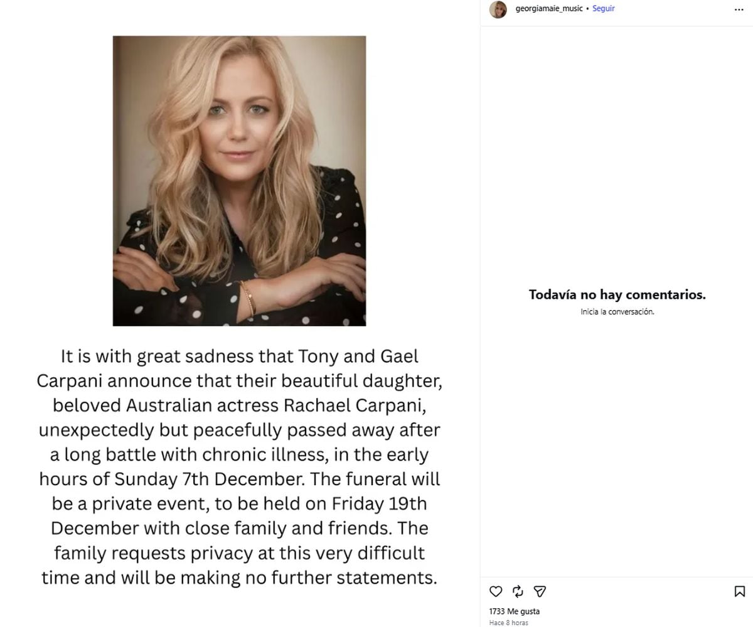753x627 pixels.
Task: Open the profile picture of georgiamaie_music
Action: pos(498,9)
